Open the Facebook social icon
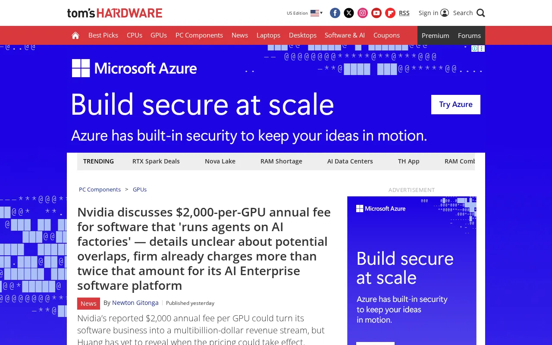Screen dimensions: 552x345 coord(335,13)
